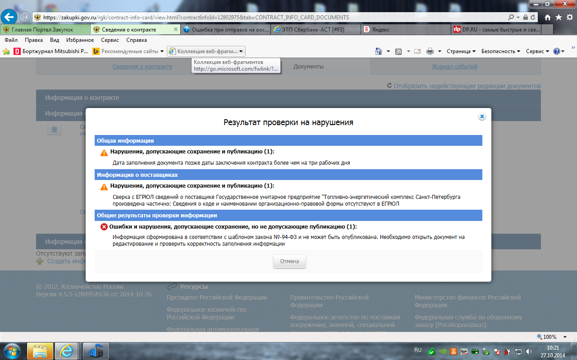Open the Сведения о контракте page link

coord(142,67)
